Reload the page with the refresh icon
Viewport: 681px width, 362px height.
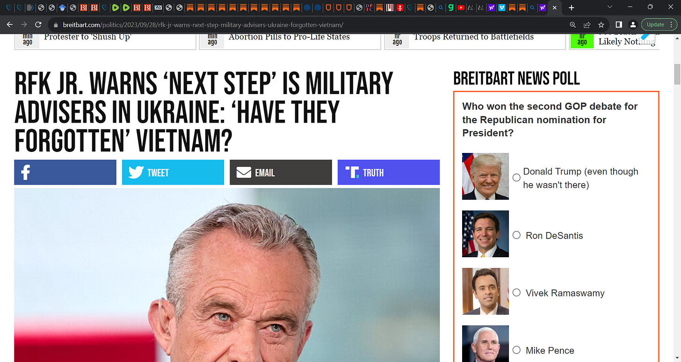point(38,25)
